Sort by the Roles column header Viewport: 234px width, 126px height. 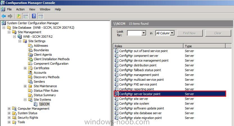(148, 46)
